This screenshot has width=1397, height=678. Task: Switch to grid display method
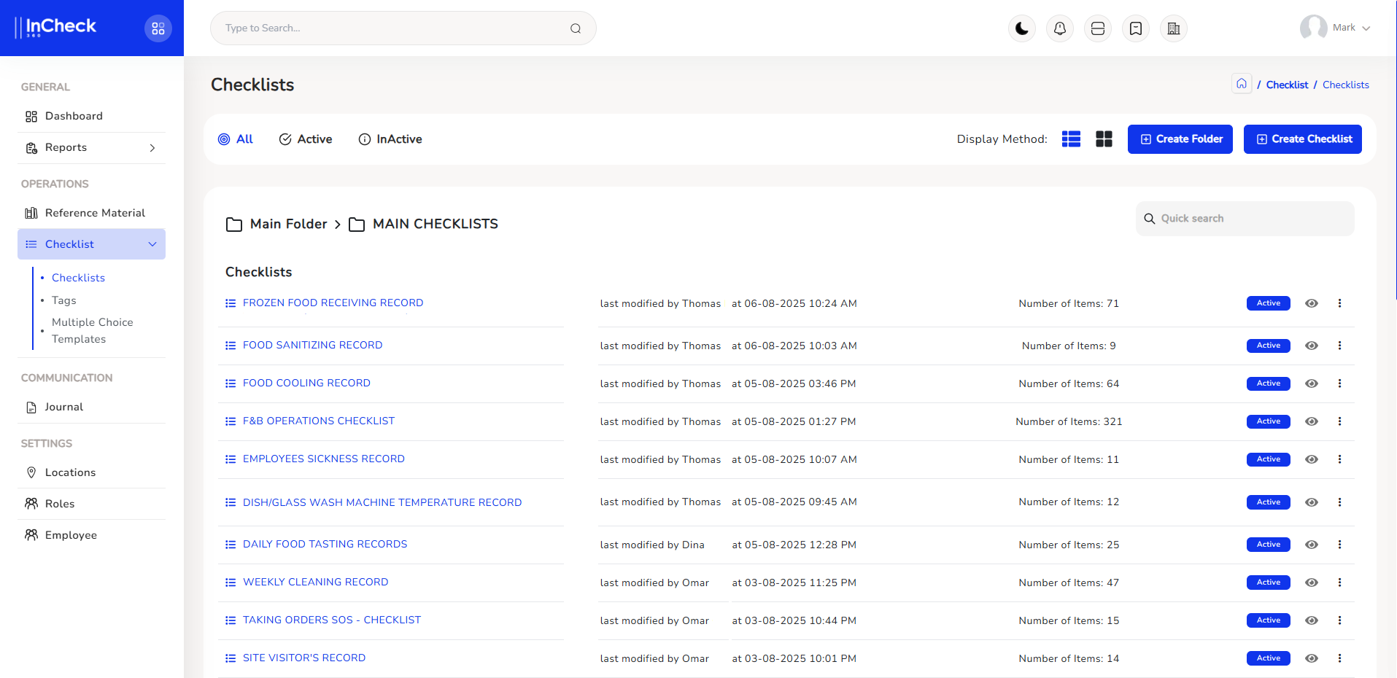pos(1104,139)
